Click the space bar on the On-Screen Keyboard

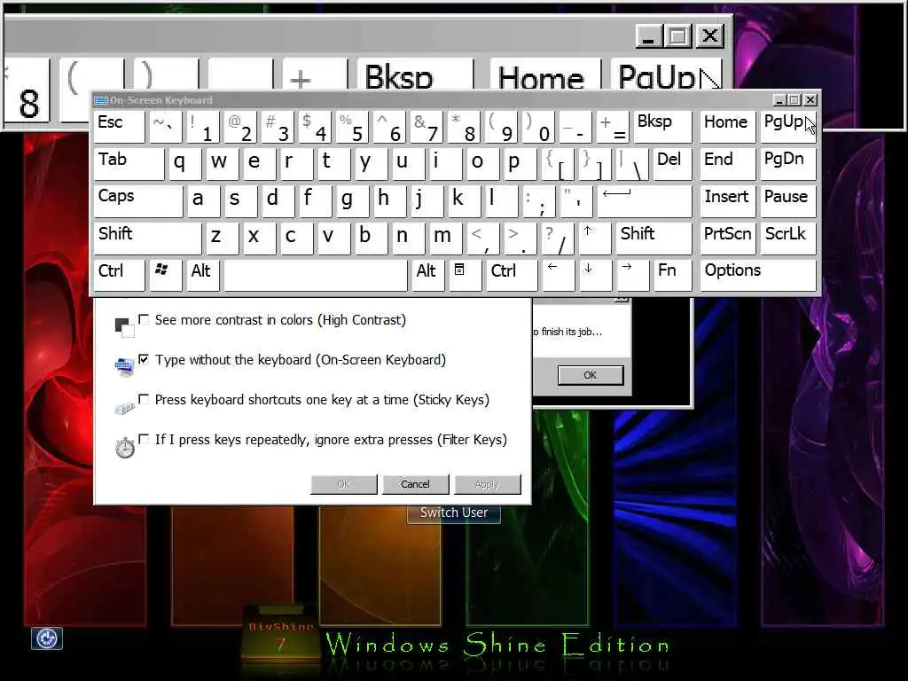(316, 275)
